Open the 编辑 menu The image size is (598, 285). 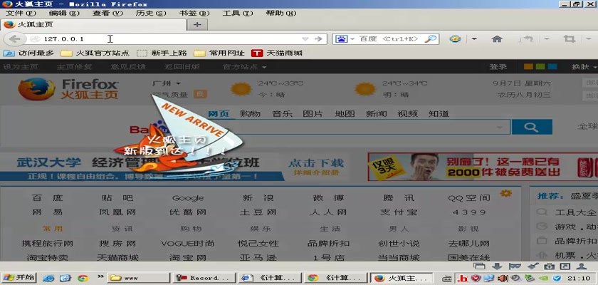pyautogui.click(x=63, y=13)
